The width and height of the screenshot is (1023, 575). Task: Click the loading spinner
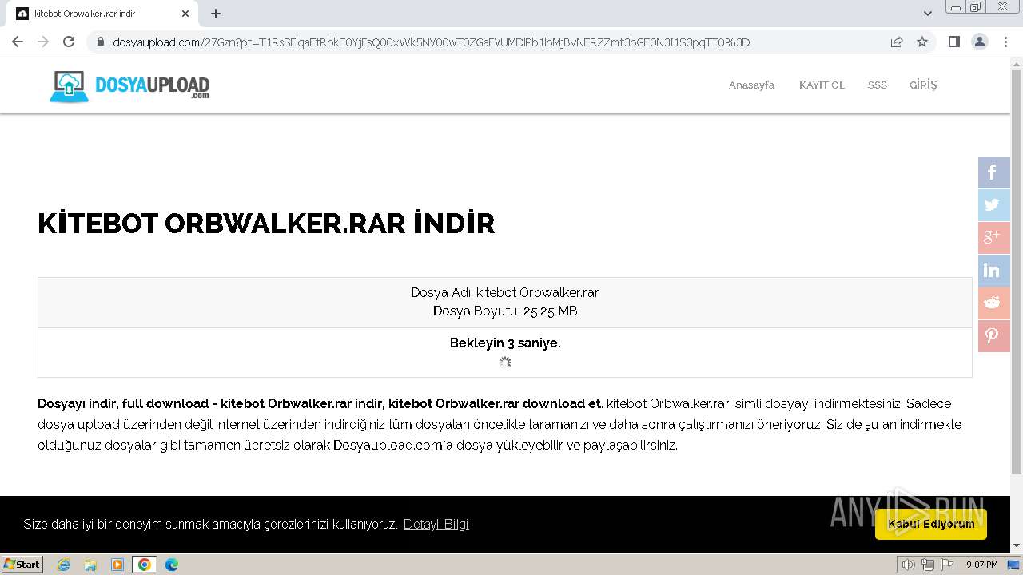[x=505, y=362]
